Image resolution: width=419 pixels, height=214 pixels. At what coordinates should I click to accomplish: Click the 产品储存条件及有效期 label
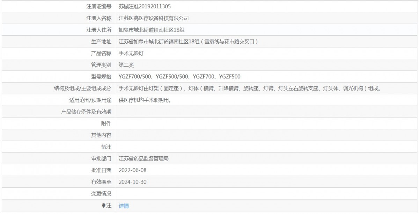(x=86, y=112)
